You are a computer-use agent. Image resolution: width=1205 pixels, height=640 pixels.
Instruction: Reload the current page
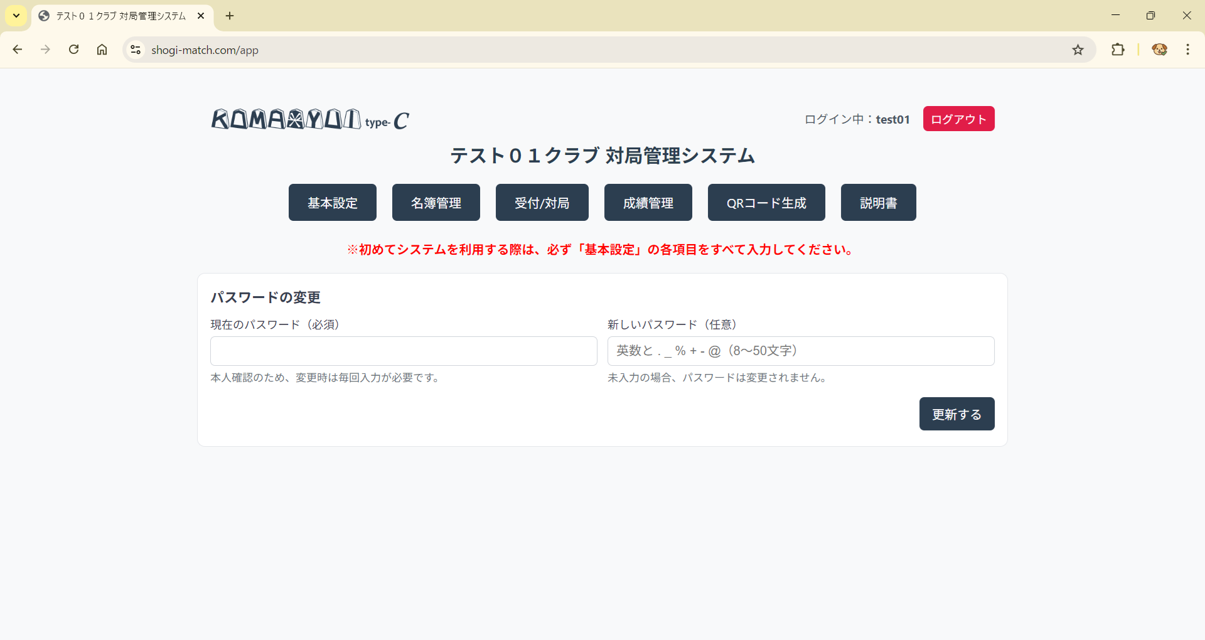tap(73, 50)
